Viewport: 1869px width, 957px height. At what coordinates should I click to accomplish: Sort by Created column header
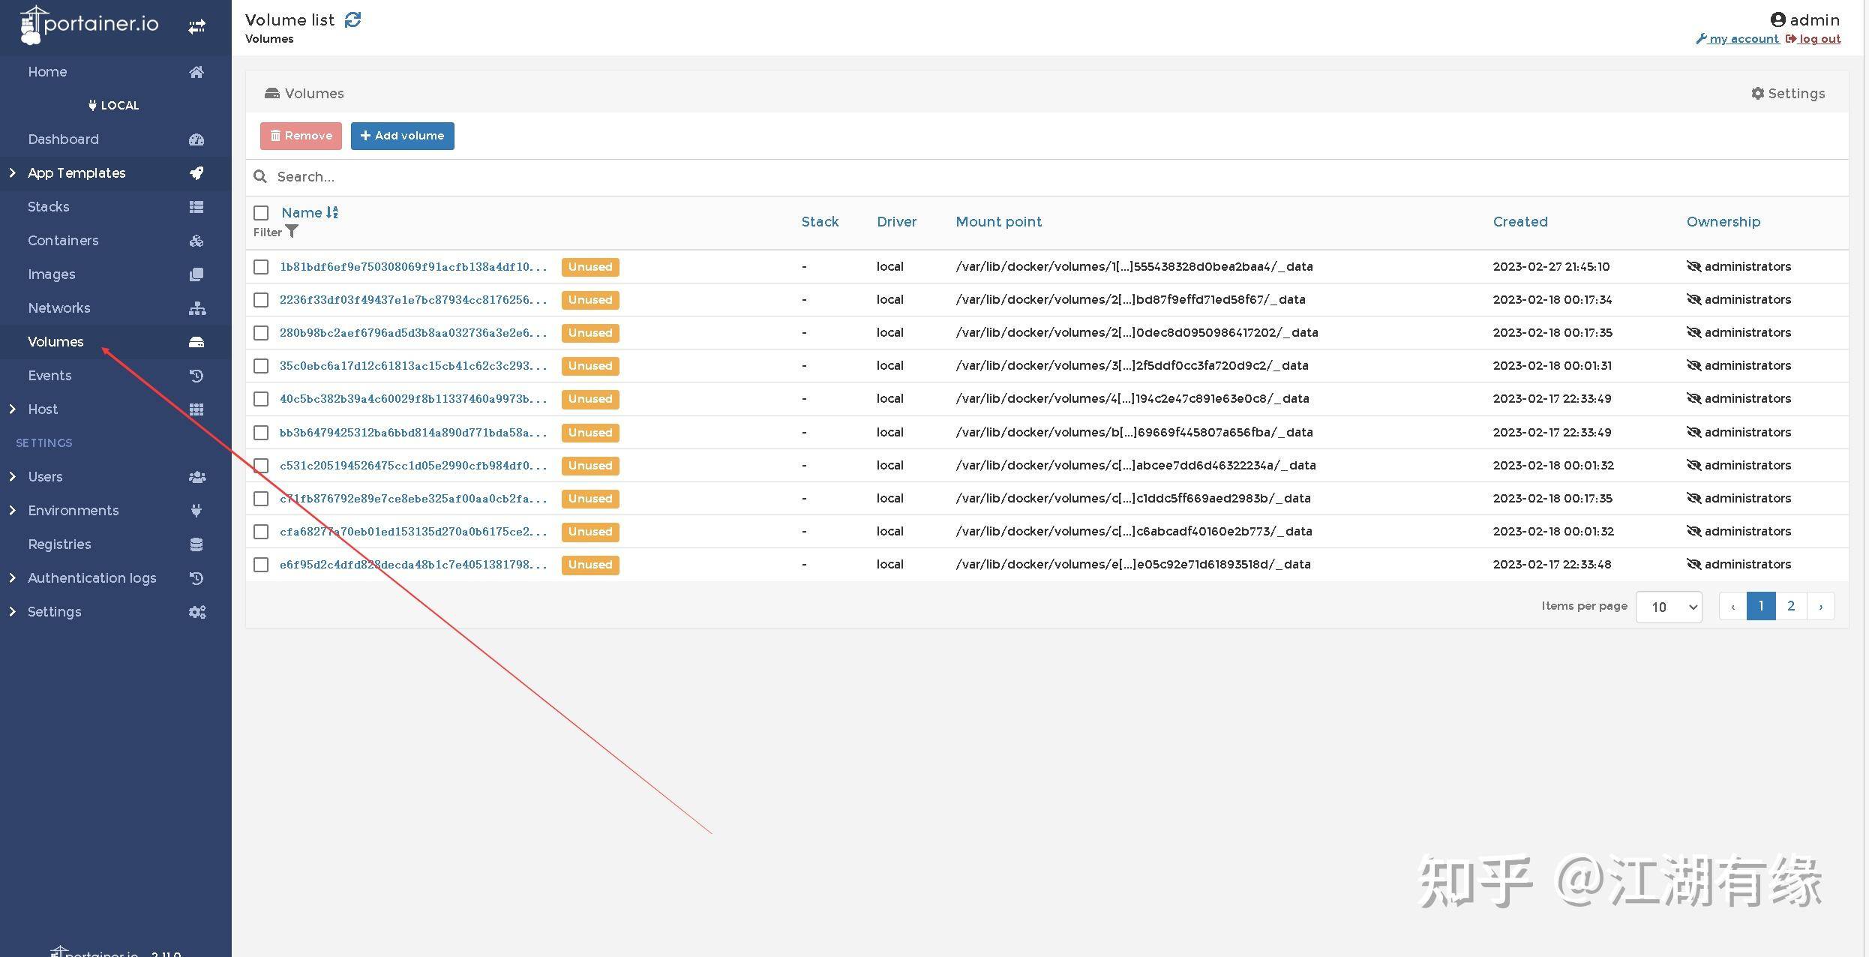pyautogui.click(x=1520, y=222)
